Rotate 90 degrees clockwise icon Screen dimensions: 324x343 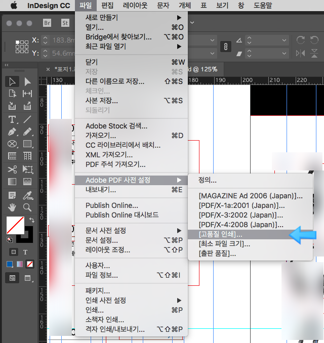[300, 40]
